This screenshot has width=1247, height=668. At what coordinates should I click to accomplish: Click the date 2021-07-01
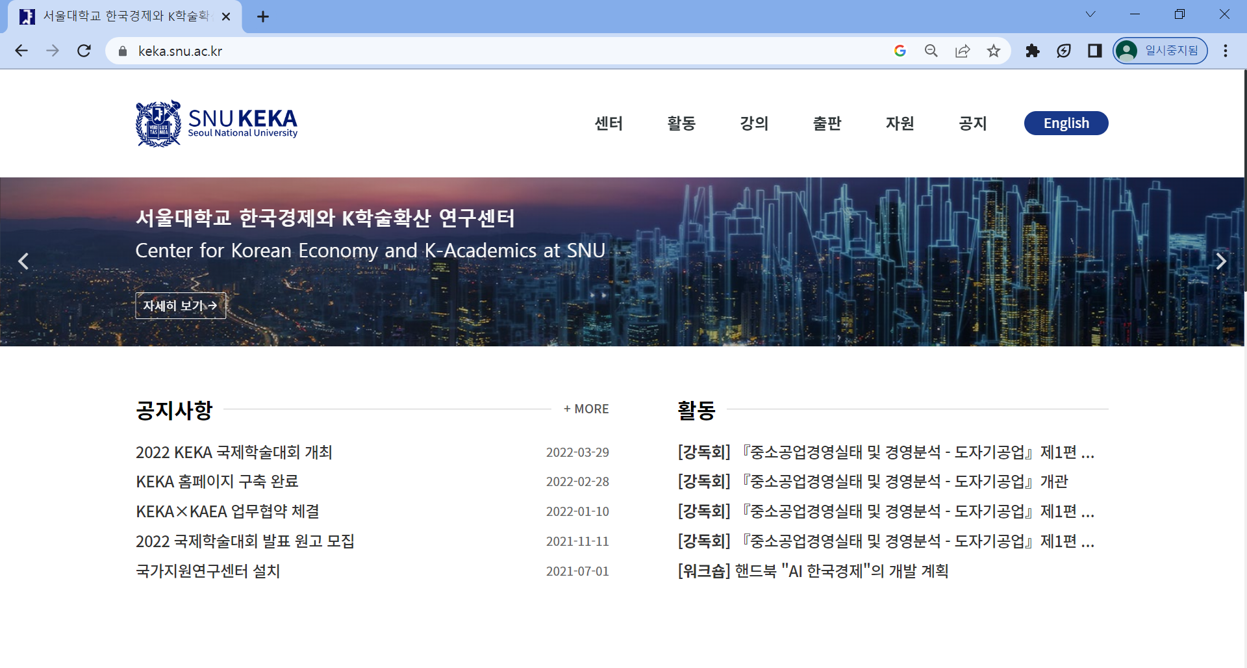coord(577,571)
